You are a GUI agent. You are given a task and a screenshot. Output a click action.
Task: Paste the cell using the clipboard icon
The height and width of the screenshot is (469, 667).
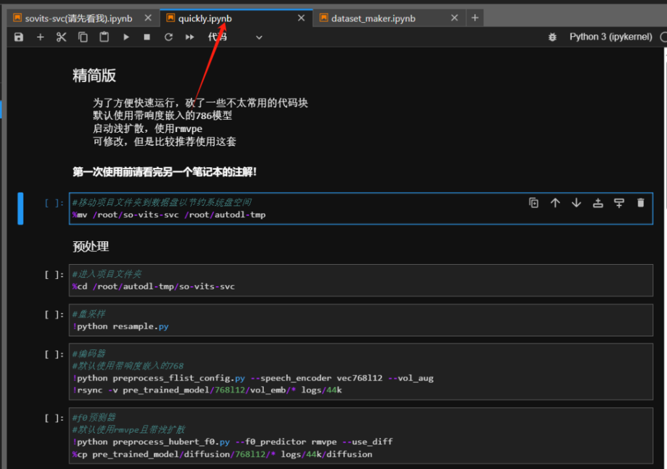point(104,37)
